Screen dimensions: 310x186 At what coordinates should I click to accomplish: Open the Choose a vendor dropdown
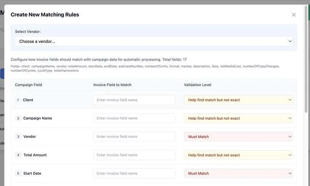(x=154, y=41)
